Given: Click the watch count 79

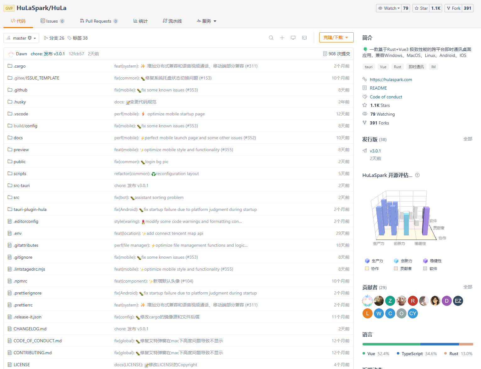Looking at the screenshot, I should [406, 8].
